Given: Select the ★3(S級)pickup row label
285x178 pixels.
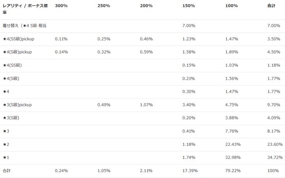Looking at the screenshot, I should (18, 105).
